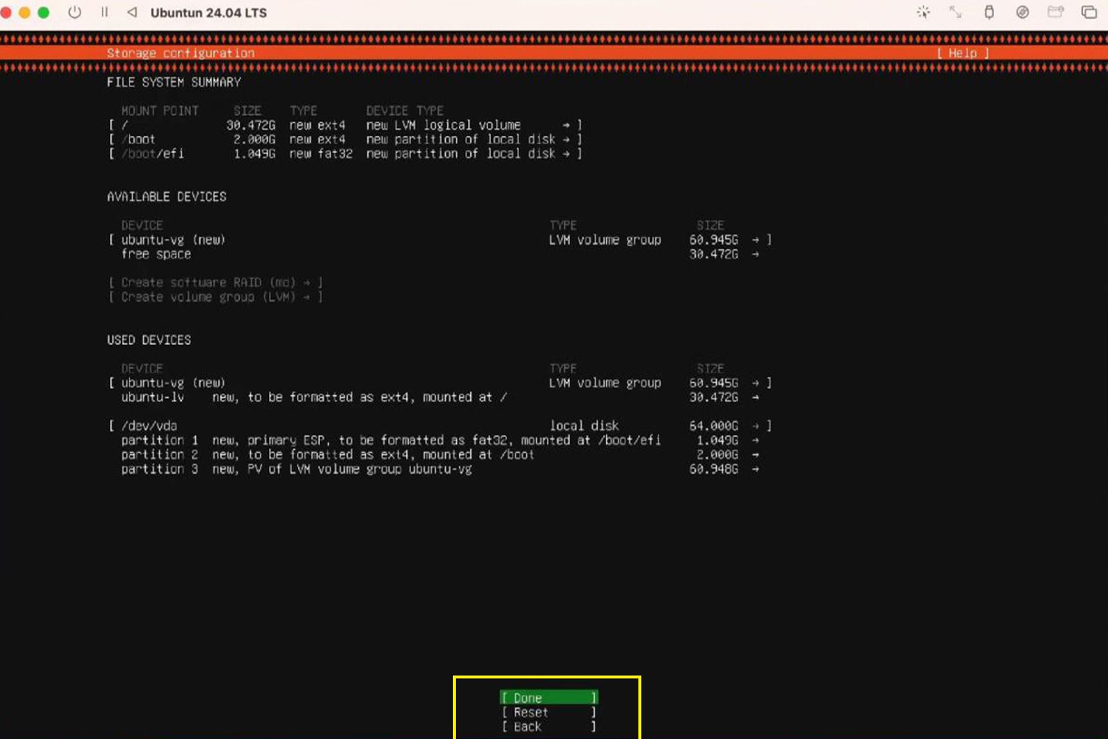Click the resize arrows icon in title bar
The width and height of the screenshot is (1108, 739).
click(x=956, y=12)
